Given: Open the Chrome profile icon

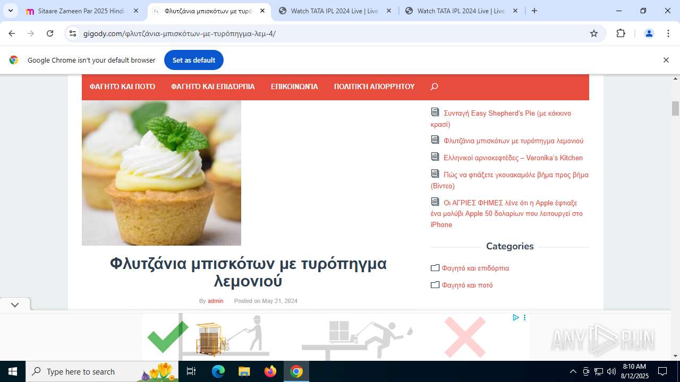Looking at the screenshot, I should (x=649, y=33).
